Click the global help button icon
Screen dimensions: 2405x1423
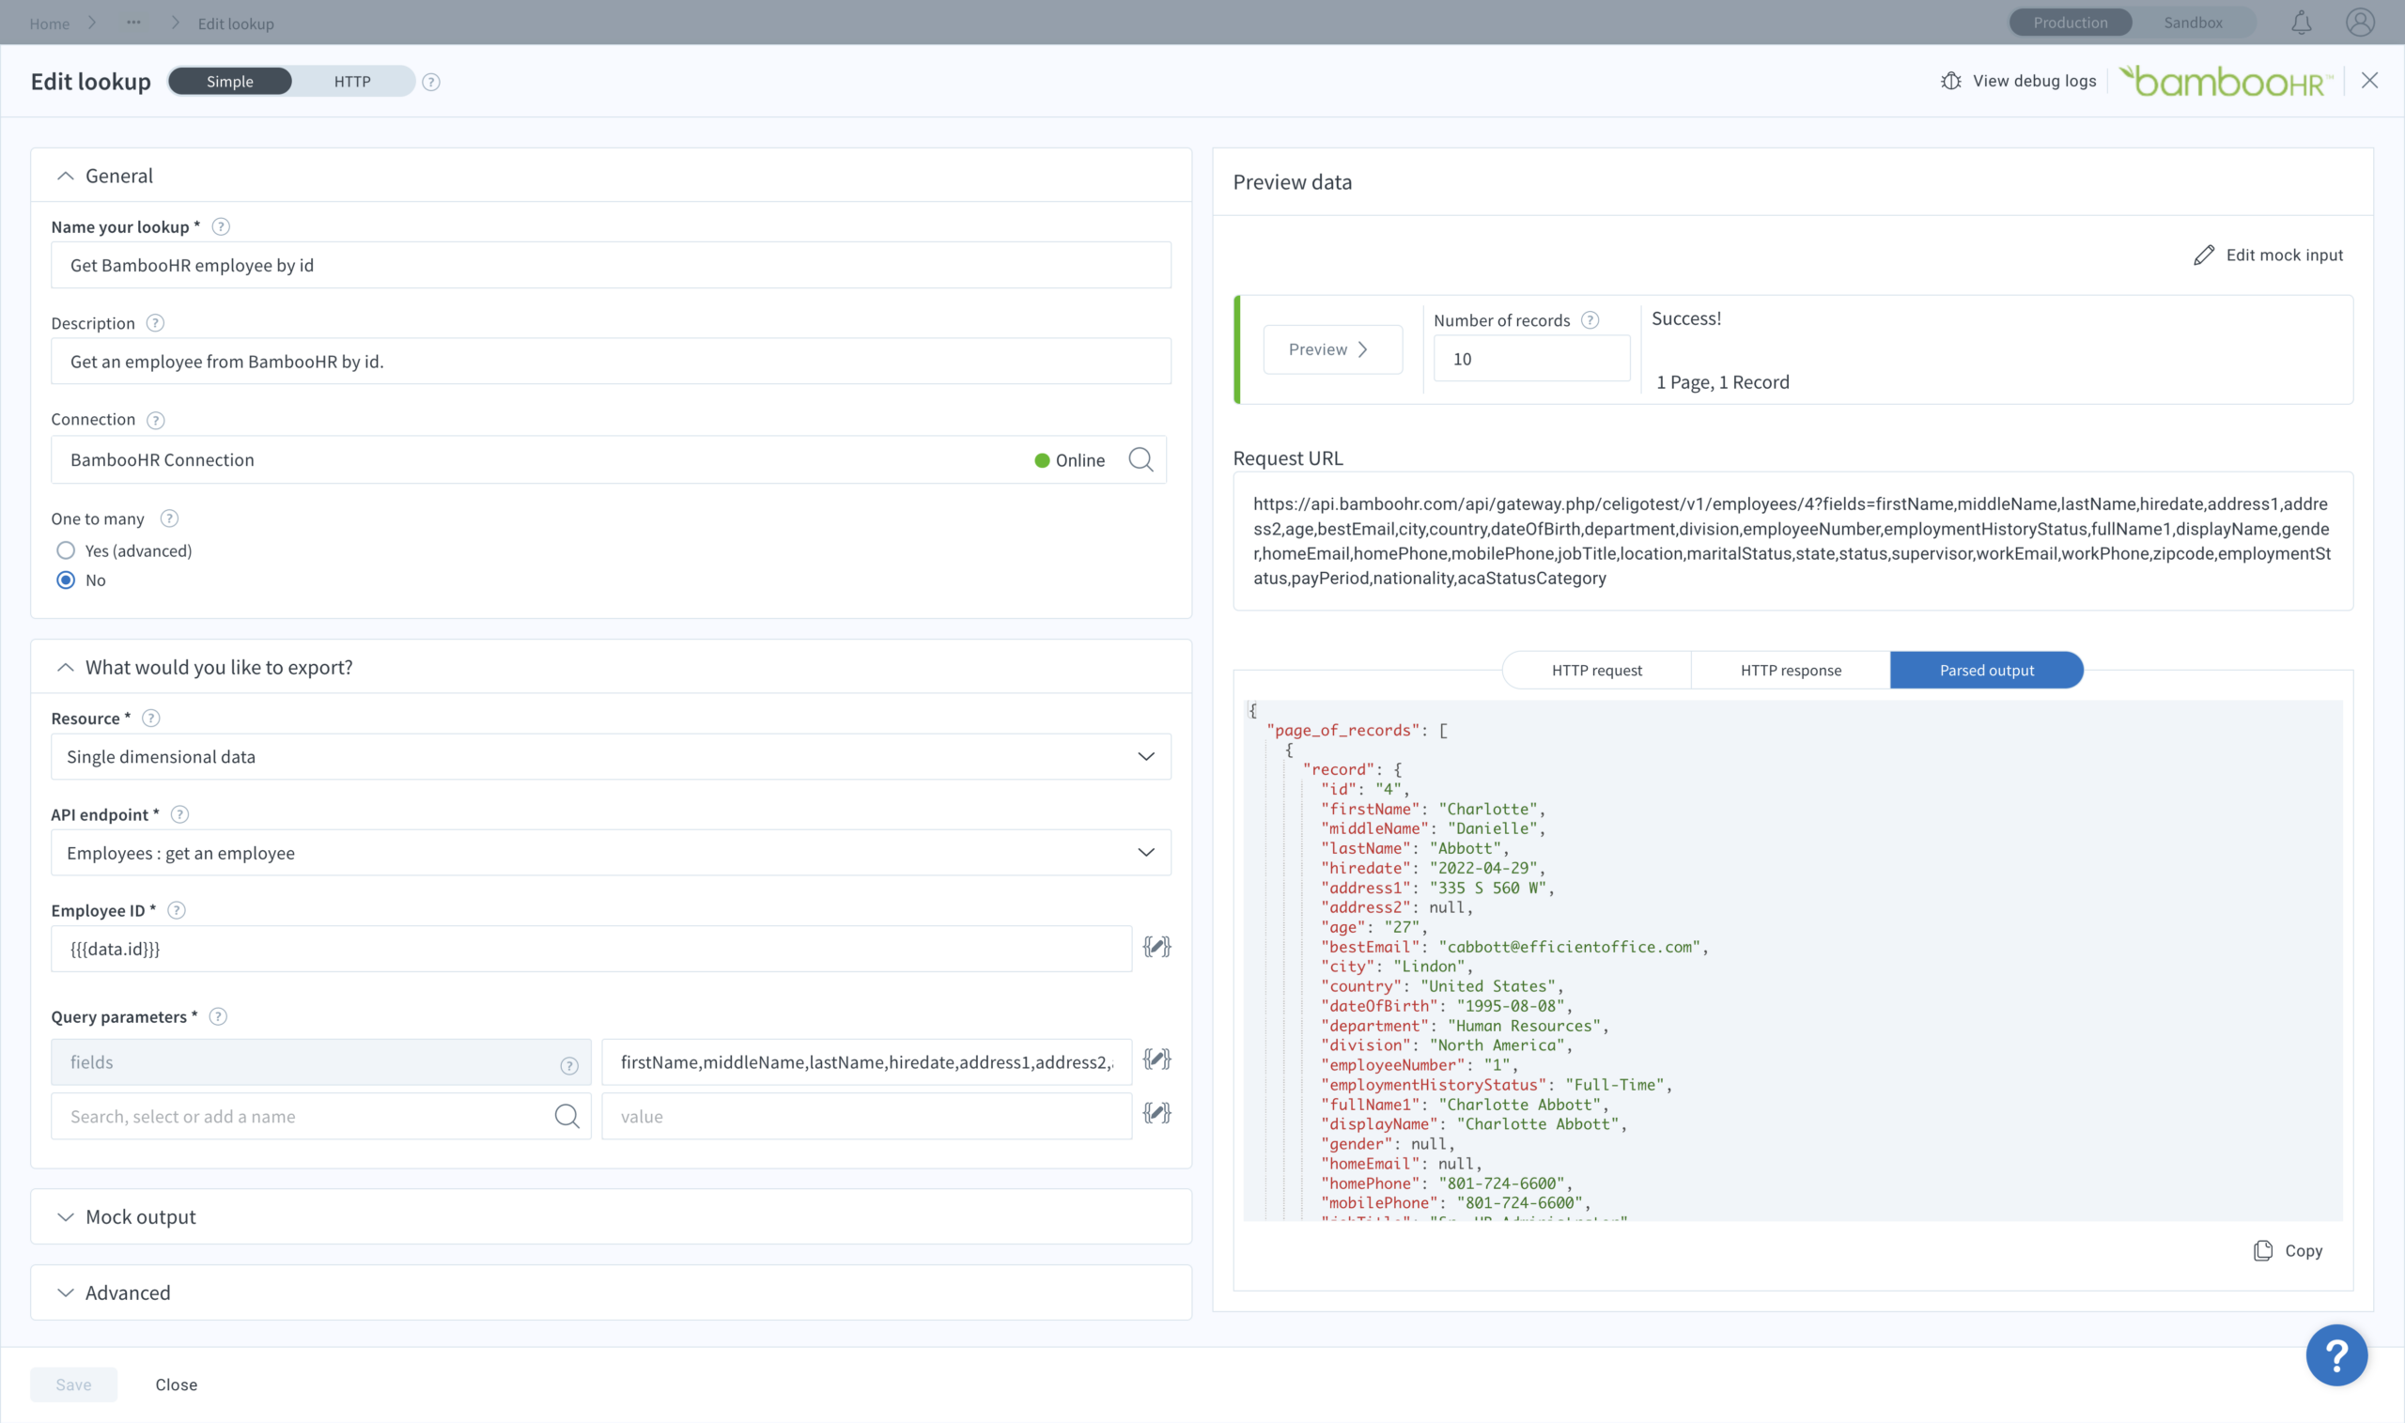pos(2335,1355)
